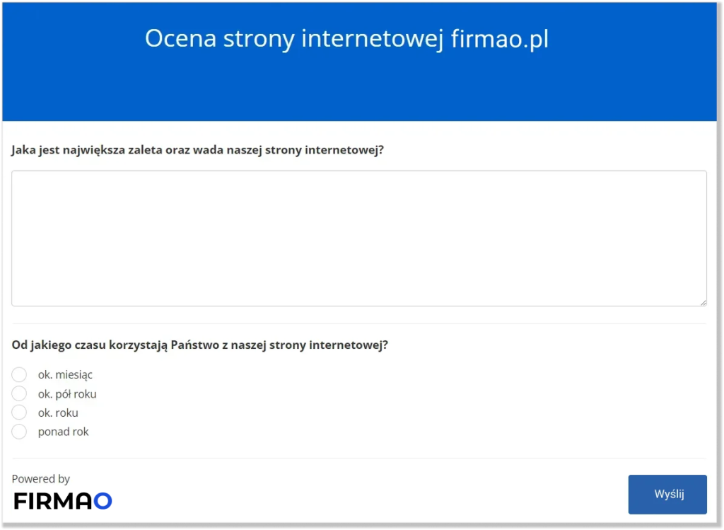
Task: Click the question "Od jakiego czasu korzystają"
Action: click(x=200, y=345)
